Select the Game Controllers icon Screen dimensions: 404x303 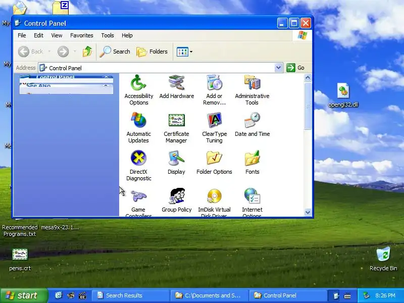pos(138,203)
